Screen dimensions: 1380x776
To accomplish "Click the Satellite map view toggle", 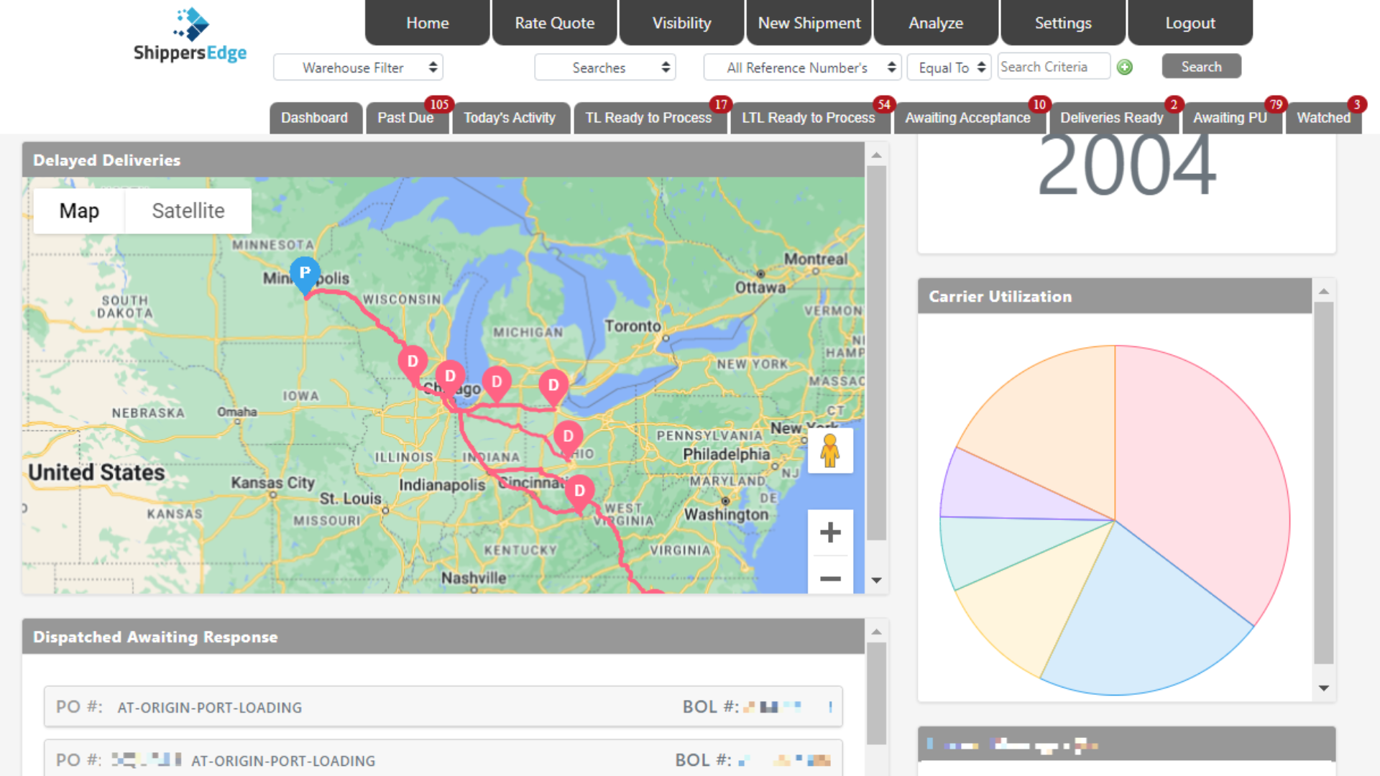I will pos(188,211).
